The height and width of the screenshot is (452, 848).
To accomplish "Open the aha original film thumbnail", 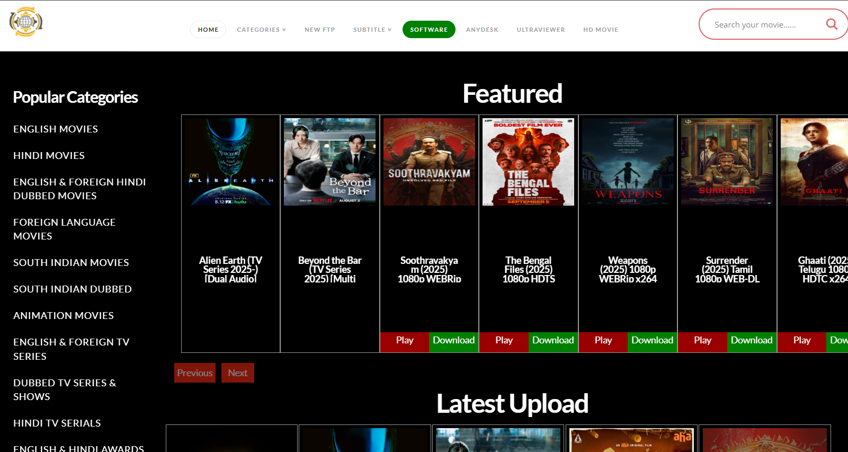I will click(631, 440).
